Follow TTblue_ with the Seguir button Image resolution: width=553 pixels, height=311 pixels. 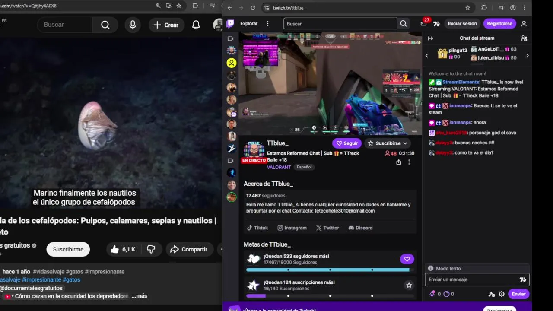[347, 143]
